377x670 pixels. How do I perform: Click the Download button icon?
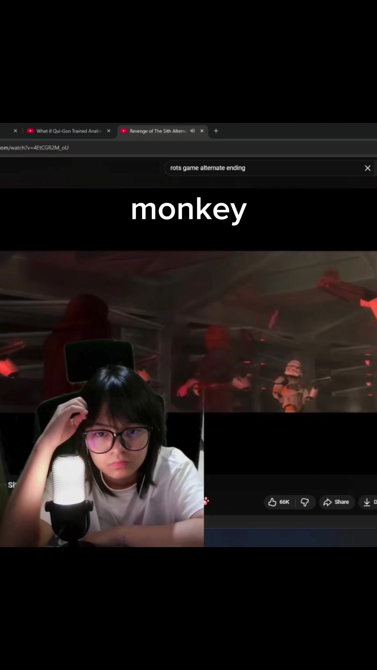[368, 502]
